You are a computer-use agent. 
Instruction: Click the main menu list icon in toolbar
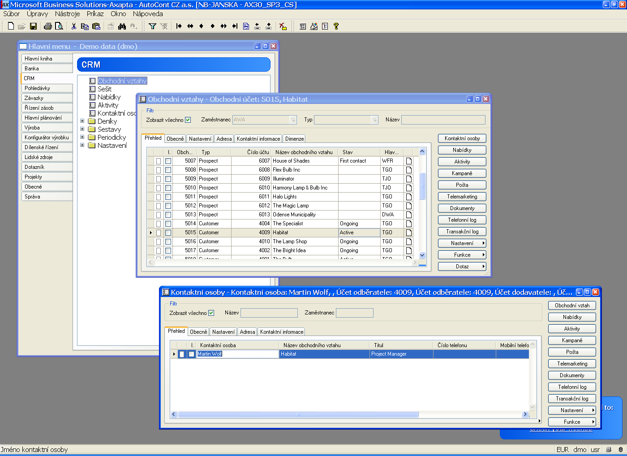303,26
